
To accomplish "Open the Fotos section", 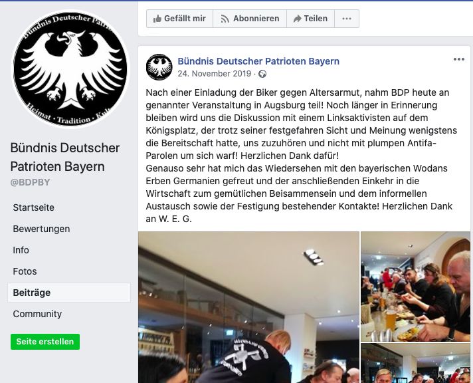I will coord(25,271).
